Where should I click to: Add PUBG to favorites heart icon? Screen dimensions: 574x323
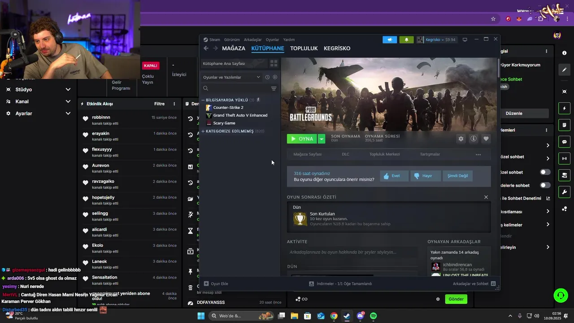[x=486, y=139]
